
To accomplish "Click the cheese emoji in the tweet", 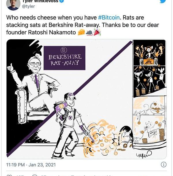I will point(81,32).
